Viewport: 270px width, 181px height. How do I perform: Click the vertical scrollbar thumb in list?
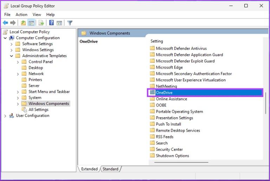[266, 103]
